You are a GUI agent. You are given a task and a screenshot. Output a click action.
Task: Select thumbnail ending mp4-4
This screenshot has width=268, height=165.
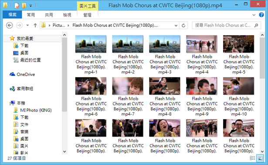pos(201,44)
